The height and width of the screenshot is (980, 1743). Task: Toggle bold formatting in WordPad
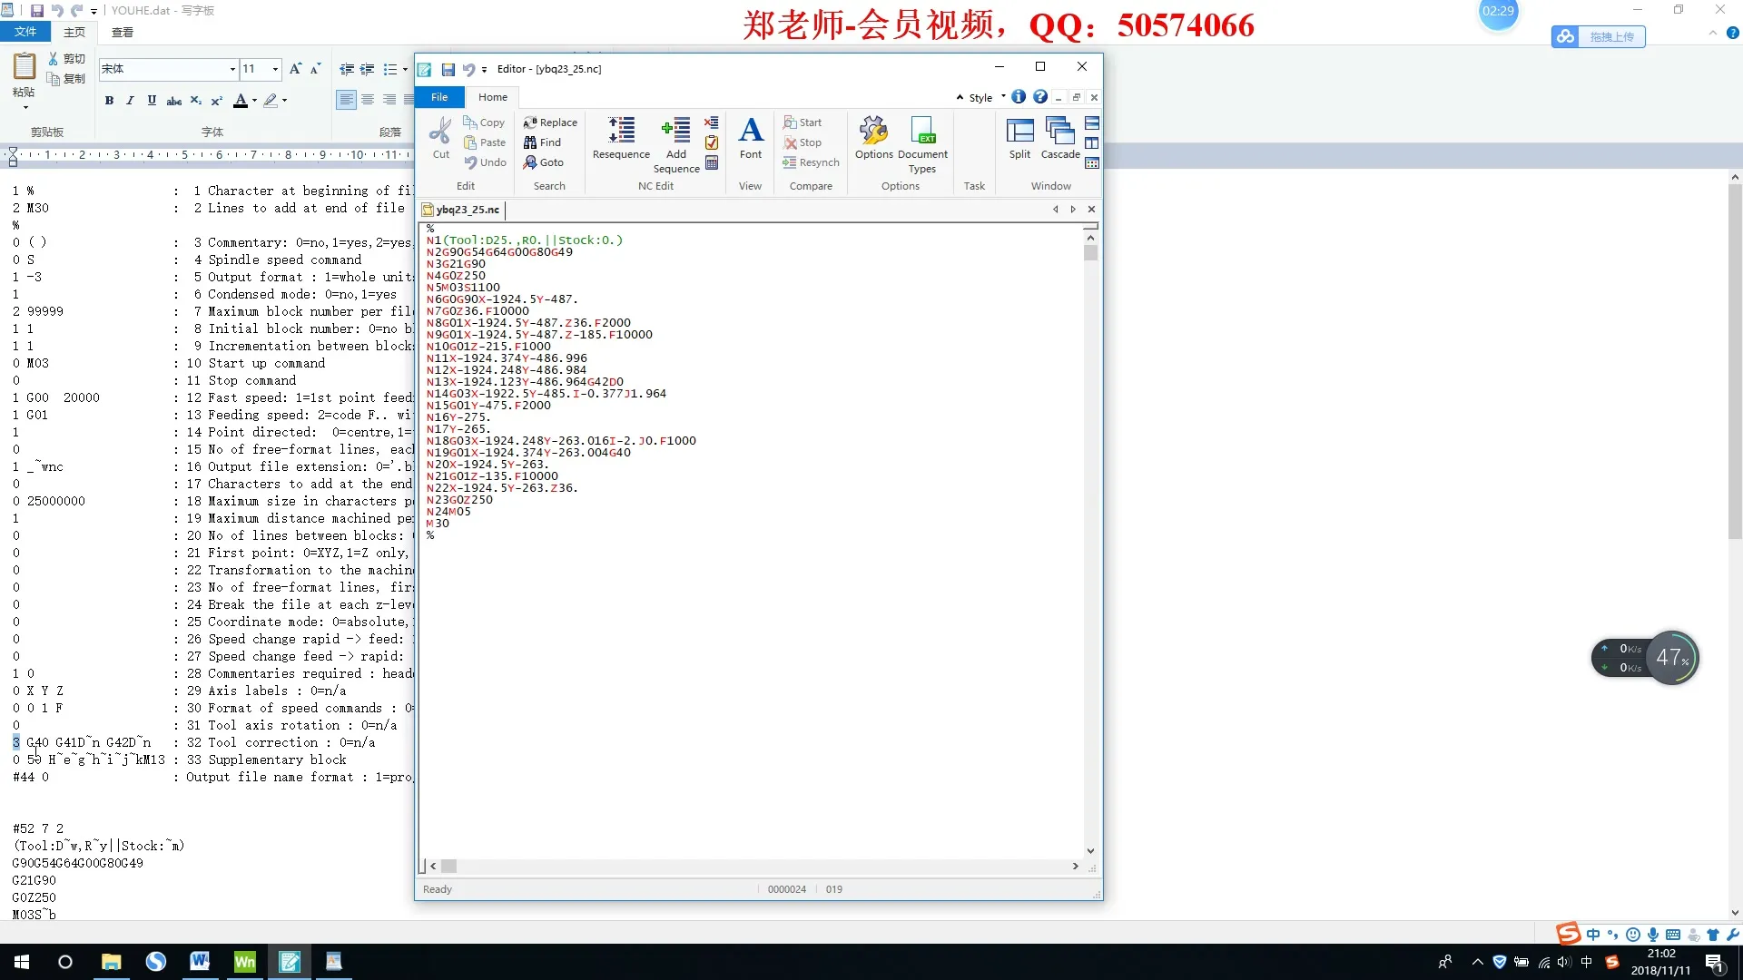pyautogui.click(x=109, y=101)
